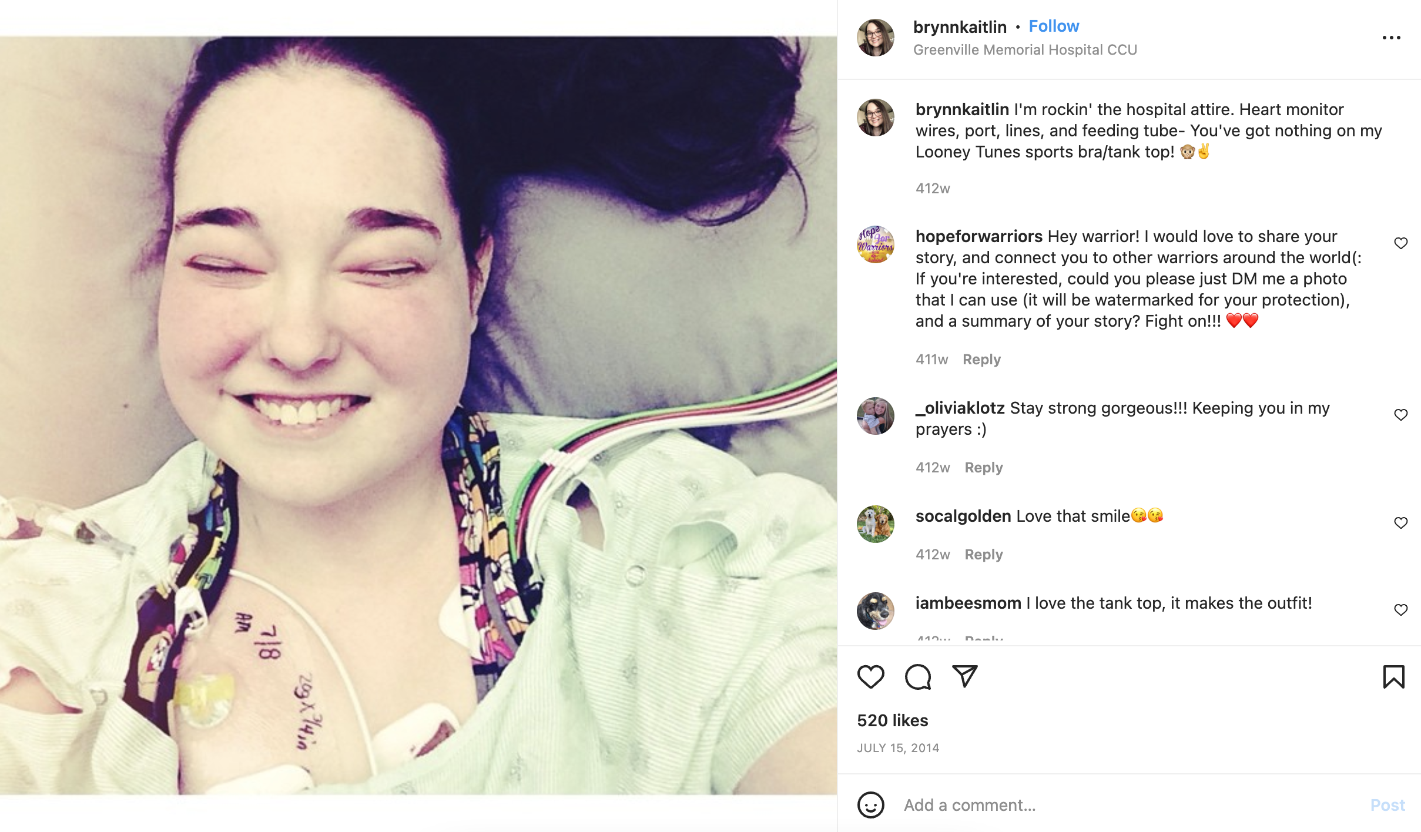Like iambeesmom's comment heart

click(x=1401, y=610)
